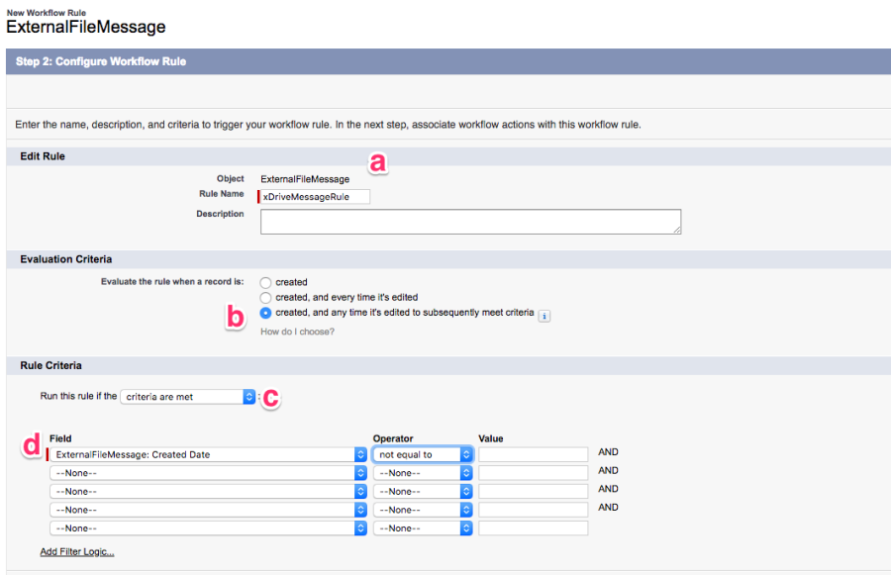This screenshot has height=575, width=891.
Task: Click the second row Value input
Action: (x=533, y=473)
